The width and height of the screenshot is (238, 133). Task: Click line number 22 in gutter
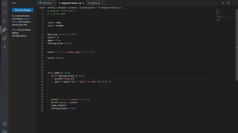pyautogui.click(x=42, y=73)
